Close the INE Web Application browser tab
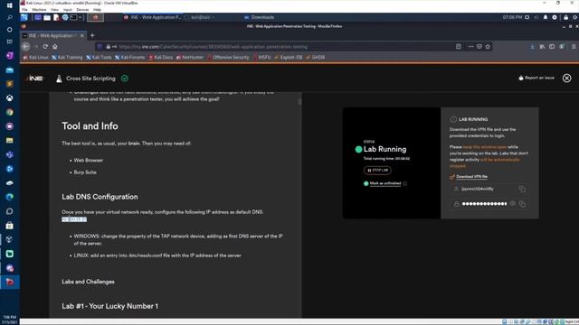Image resolution: width=579 pixels, height=325 pixels. (x=82, y=36)
